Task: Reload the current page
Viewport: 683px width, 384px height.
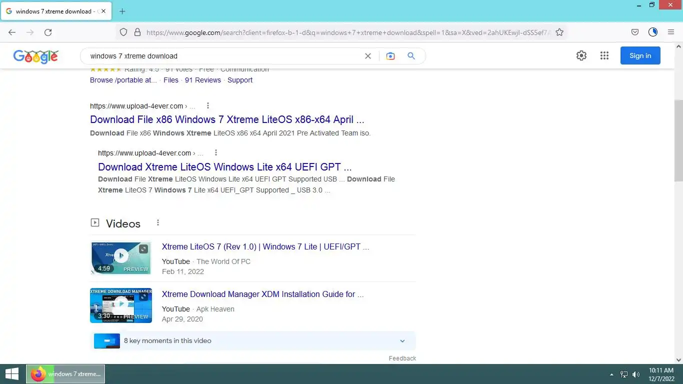Action: point(48,32)
